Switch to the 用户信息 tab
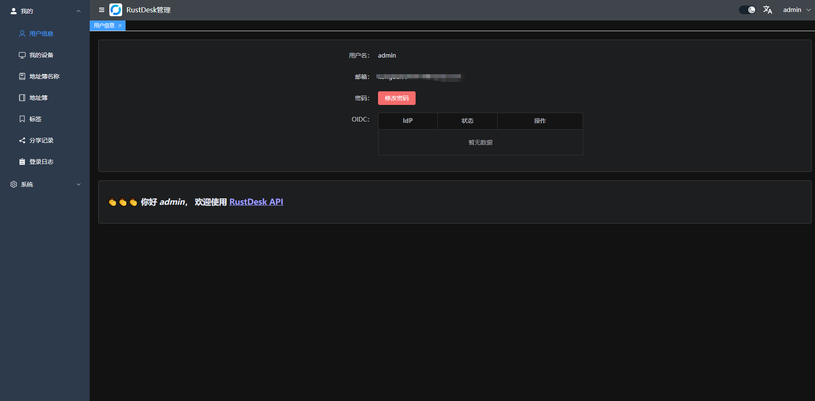This screenshot has height=401, width=815. click(x=104, y=26)
